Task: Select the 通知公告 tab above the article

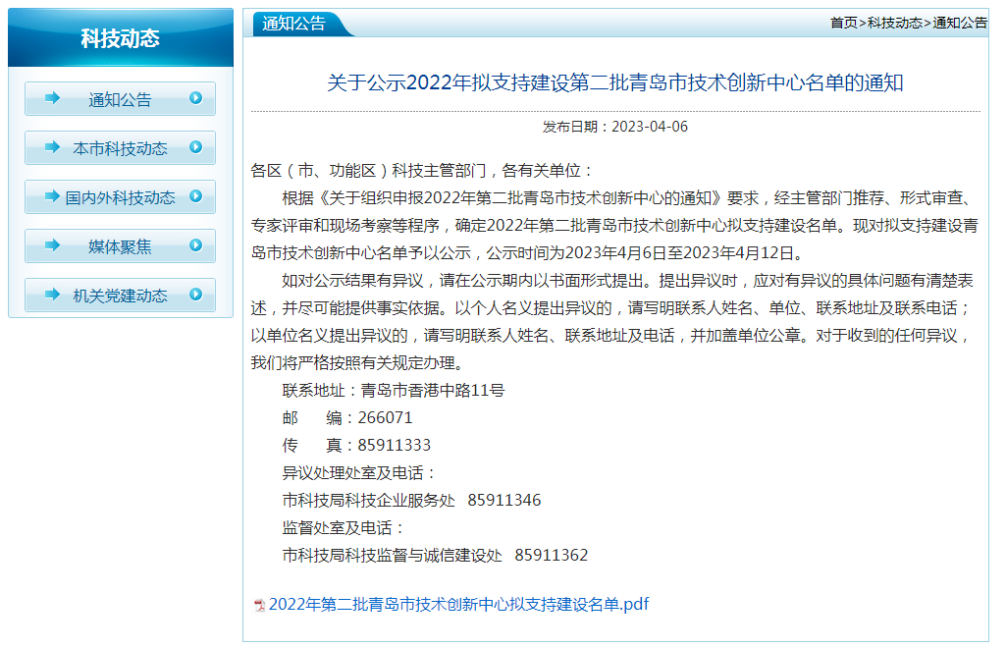Action: (x=292, y=22)
